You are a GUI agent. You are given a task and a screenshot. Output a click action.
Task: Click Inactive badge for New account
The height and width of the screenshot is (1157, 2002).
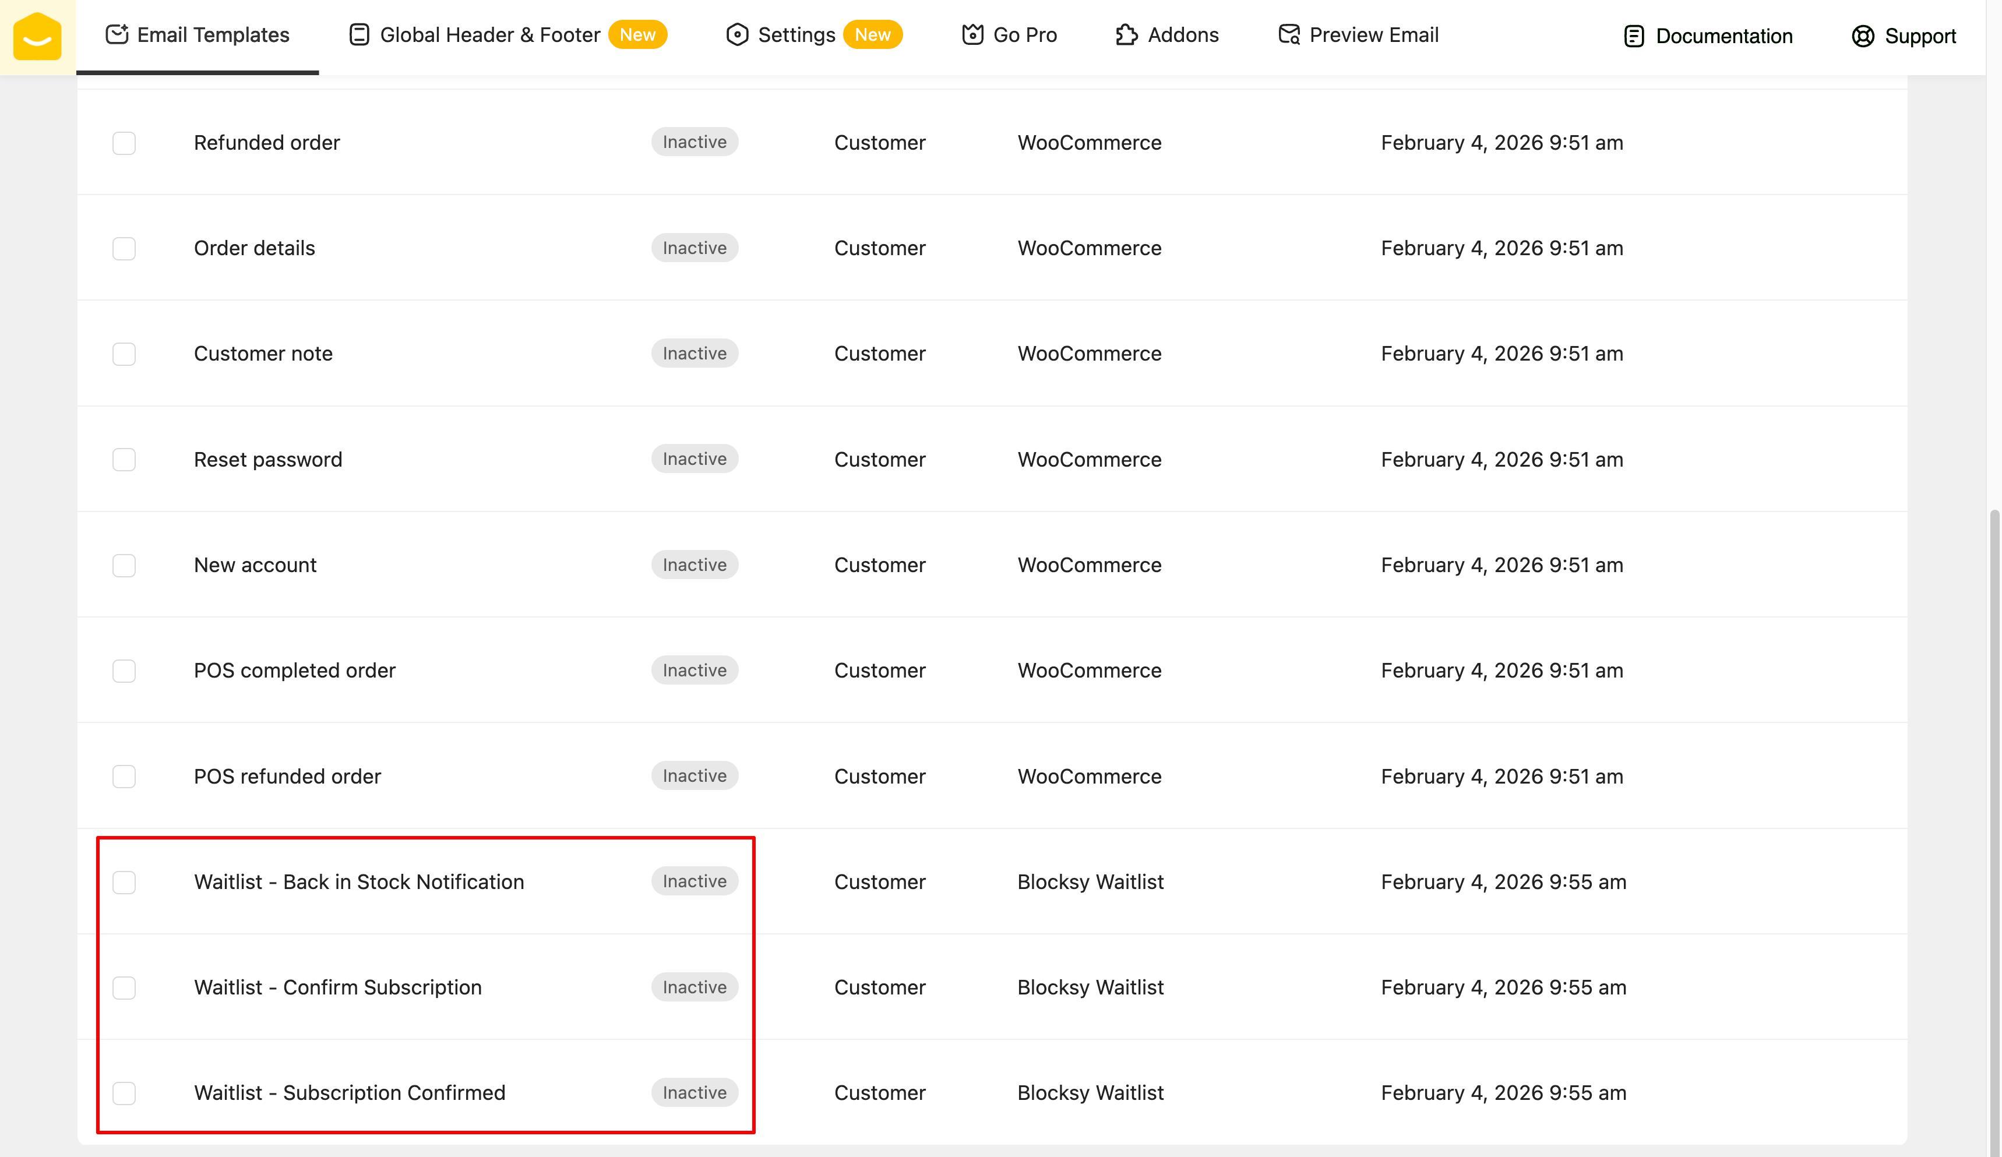tap(695, 565)
